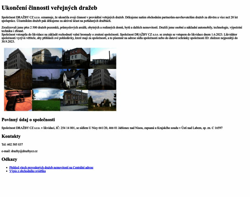Screen dimensions: 250x197
Task: Click the 'Odkazy' heading
Action: [x=9, y=159]
